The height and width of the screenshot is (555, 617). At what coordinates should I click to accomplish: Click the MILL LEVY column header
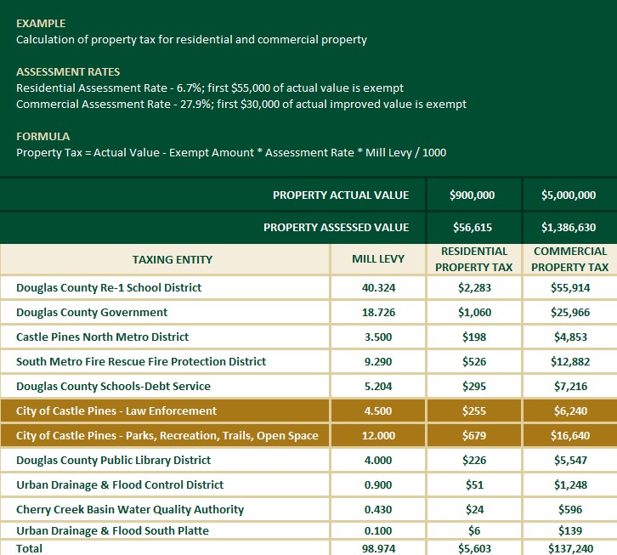[378, 259]
